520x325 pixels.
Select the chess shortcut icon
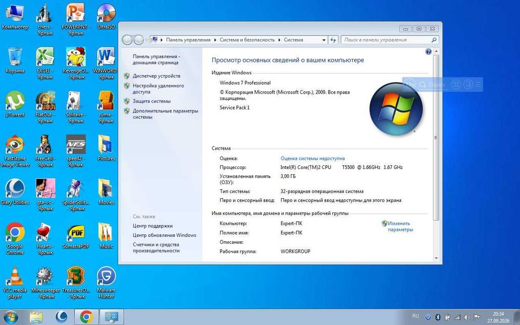45,14
